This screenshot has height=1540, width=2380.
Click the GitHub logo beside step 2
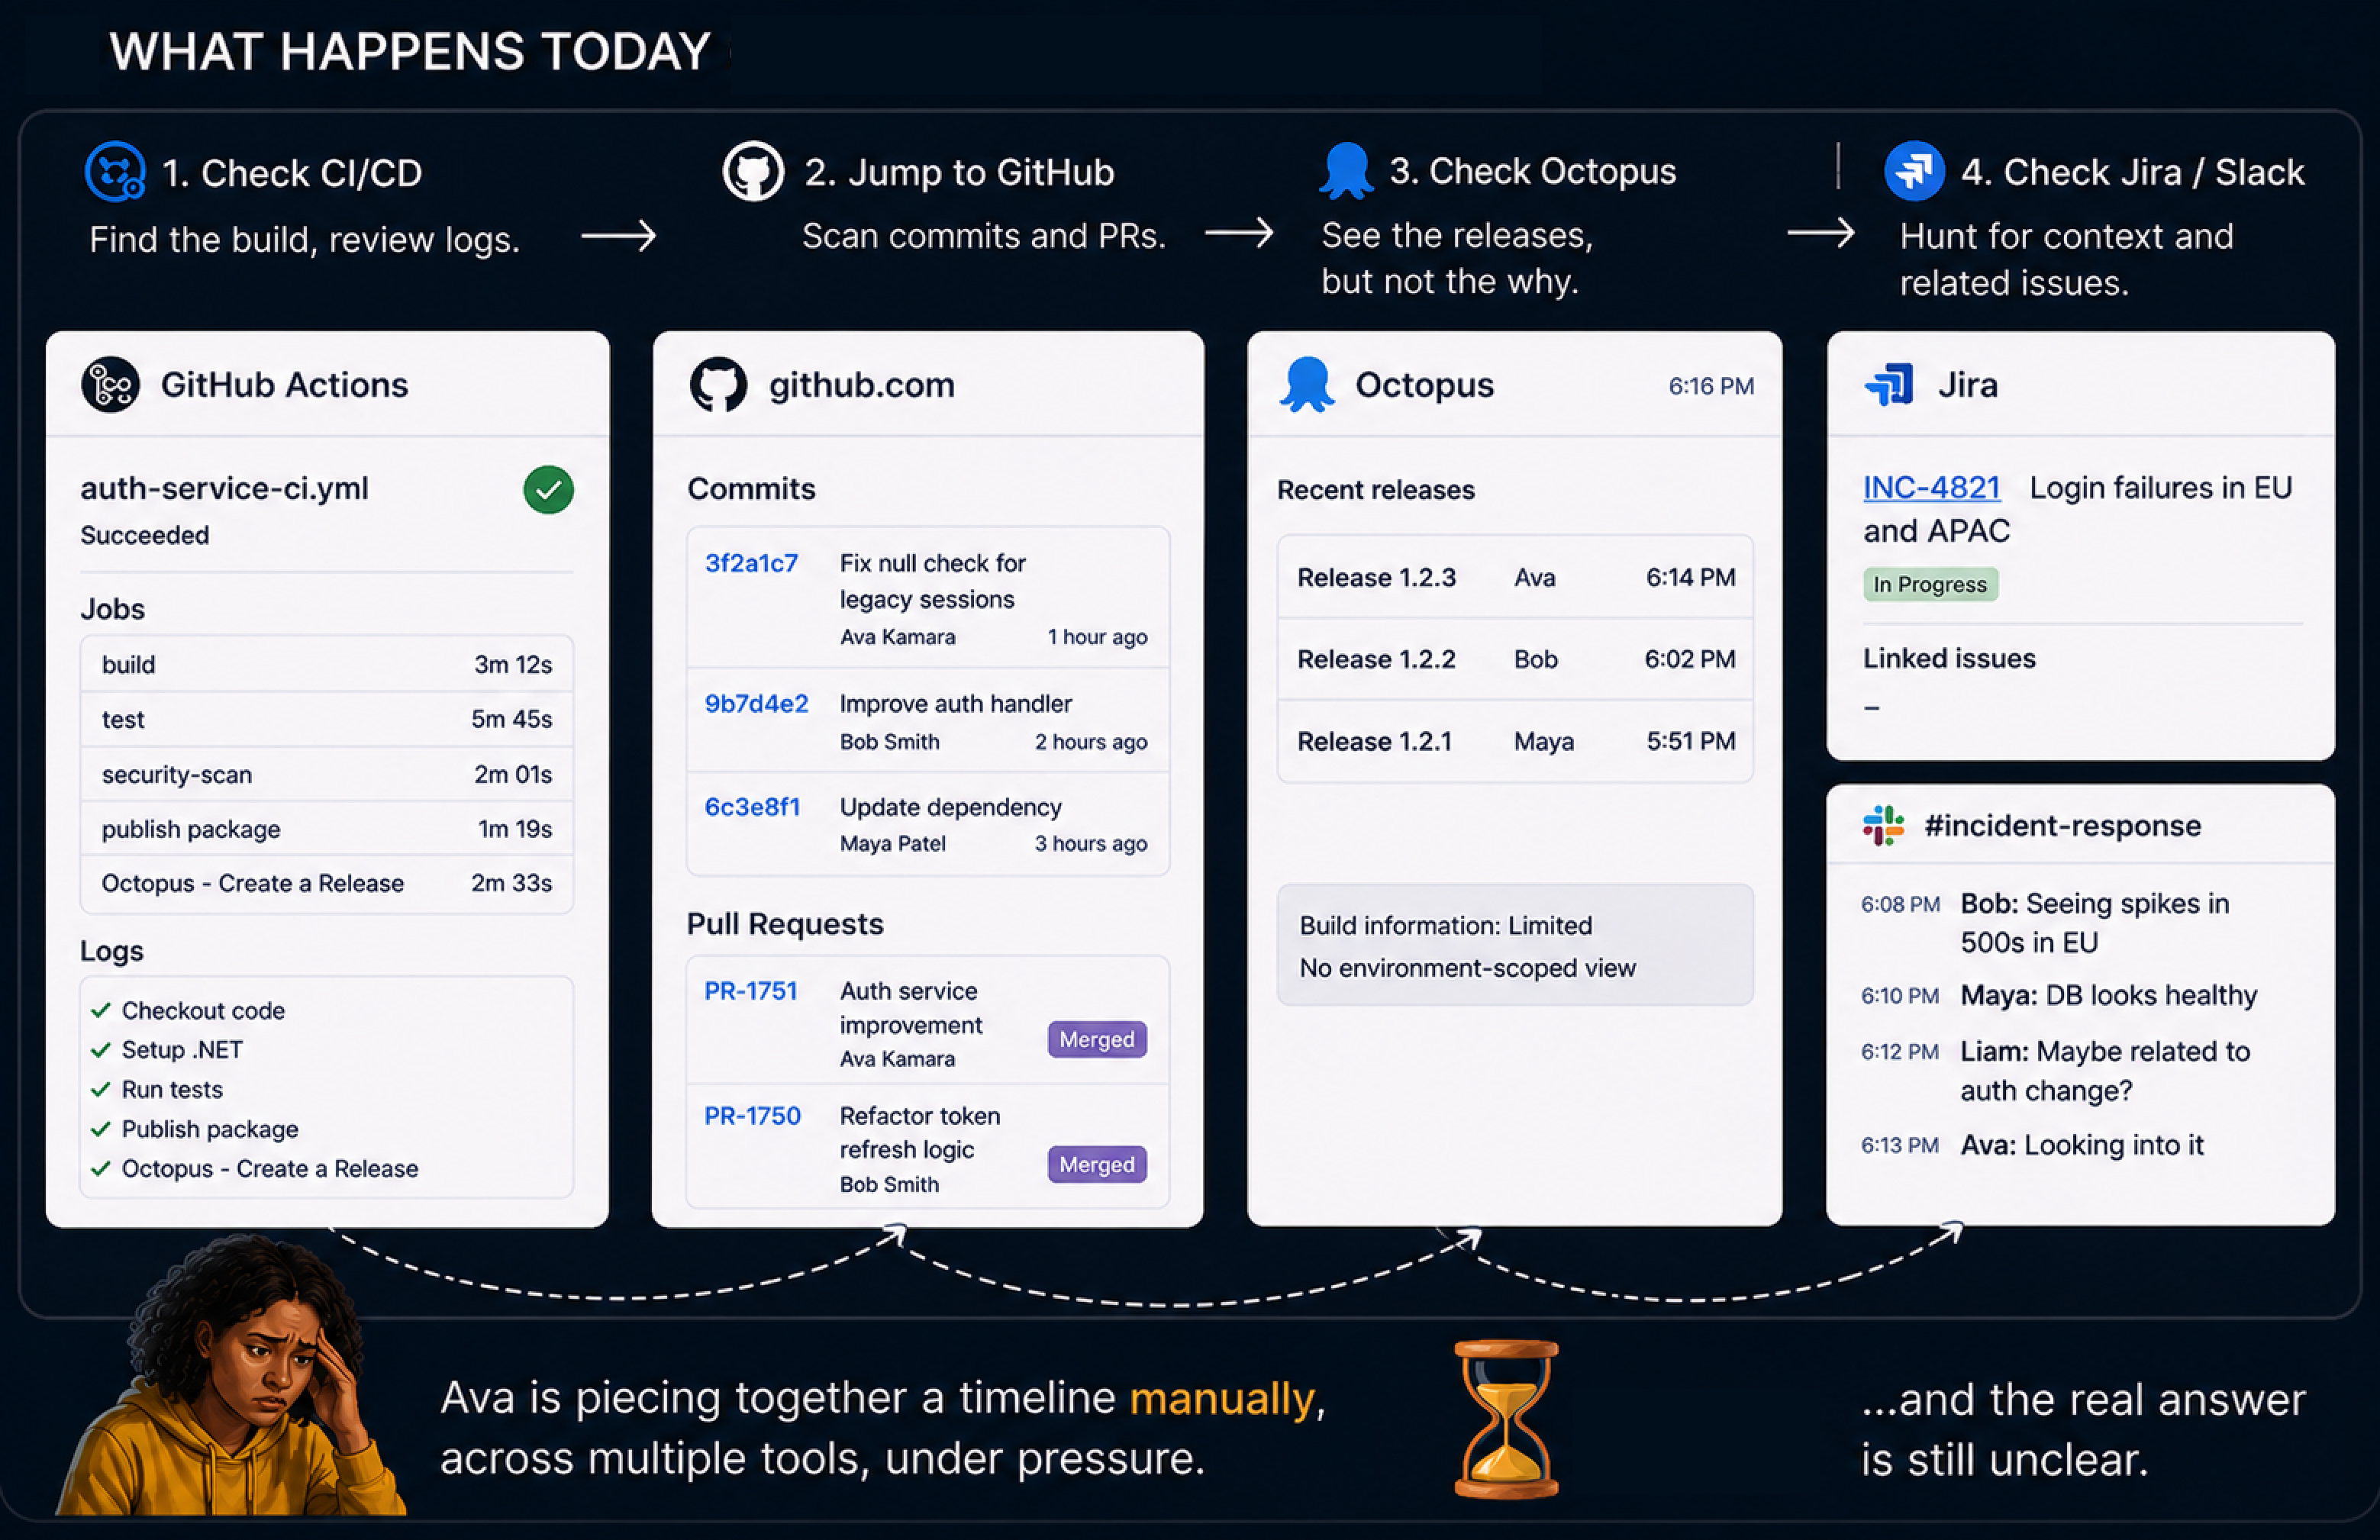(x=753, y=171)
